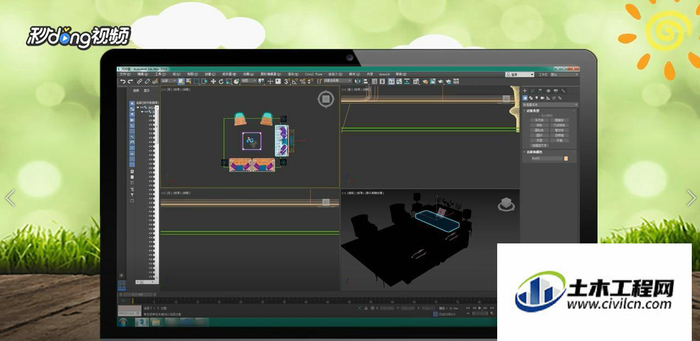Switch to Lights in the Create panel
Screen dimensions: 700x341
tap(537, 98)
